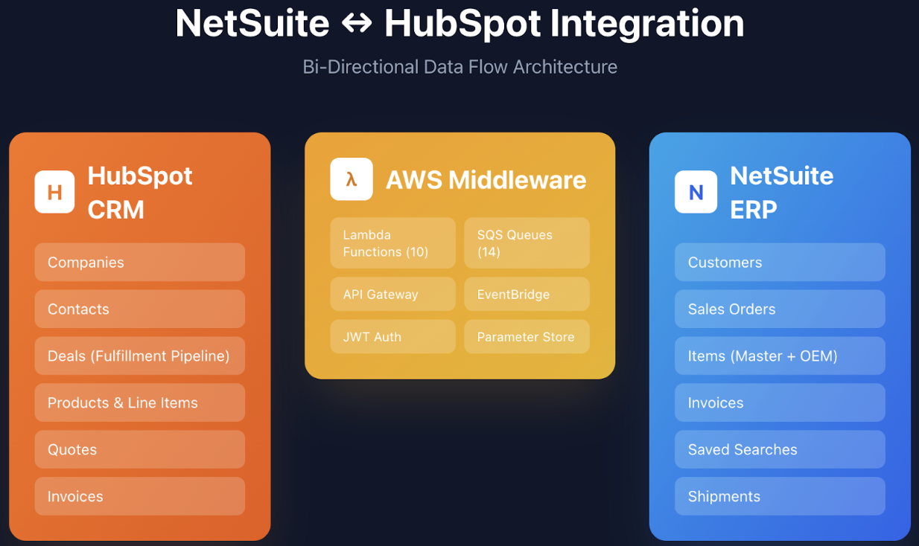Select Customers in the NetSuite ERP card

point(780,263)
